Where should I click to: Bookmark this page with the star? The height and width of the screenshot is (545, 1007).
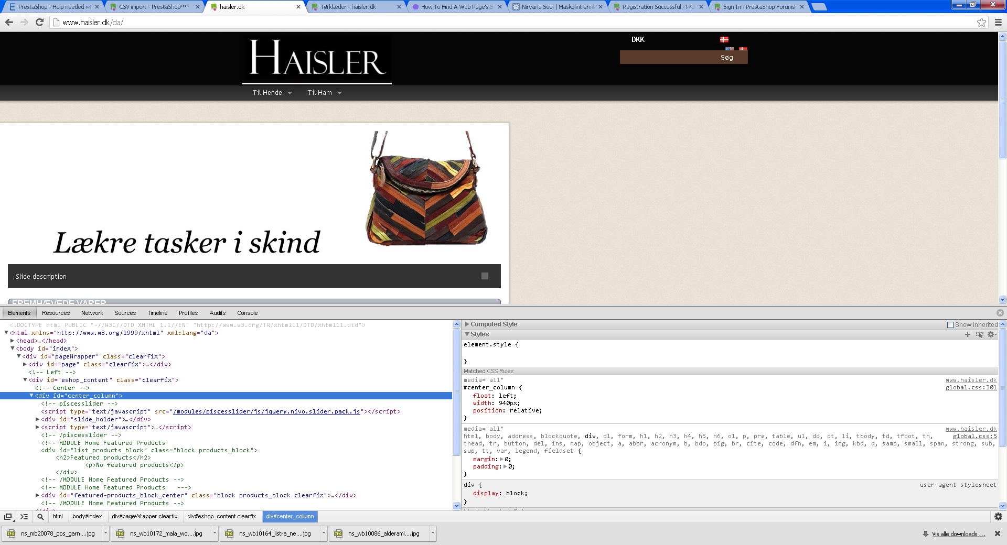[981, 22]
